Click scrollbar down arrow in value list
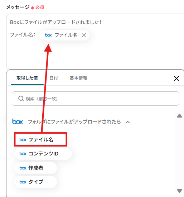The image size is (184, 197). click(179, 191)
